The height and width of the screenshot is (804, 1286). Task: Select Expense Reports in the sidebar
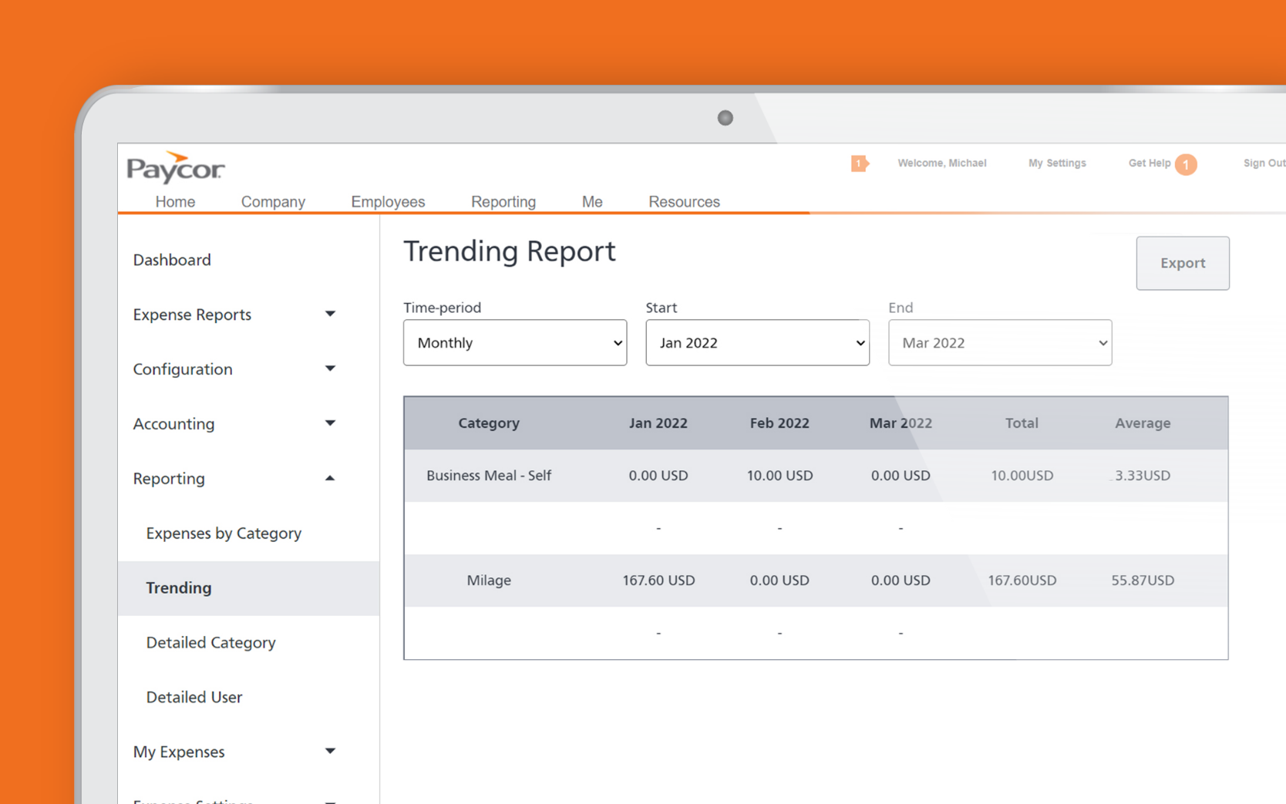(x=192, y=315)
